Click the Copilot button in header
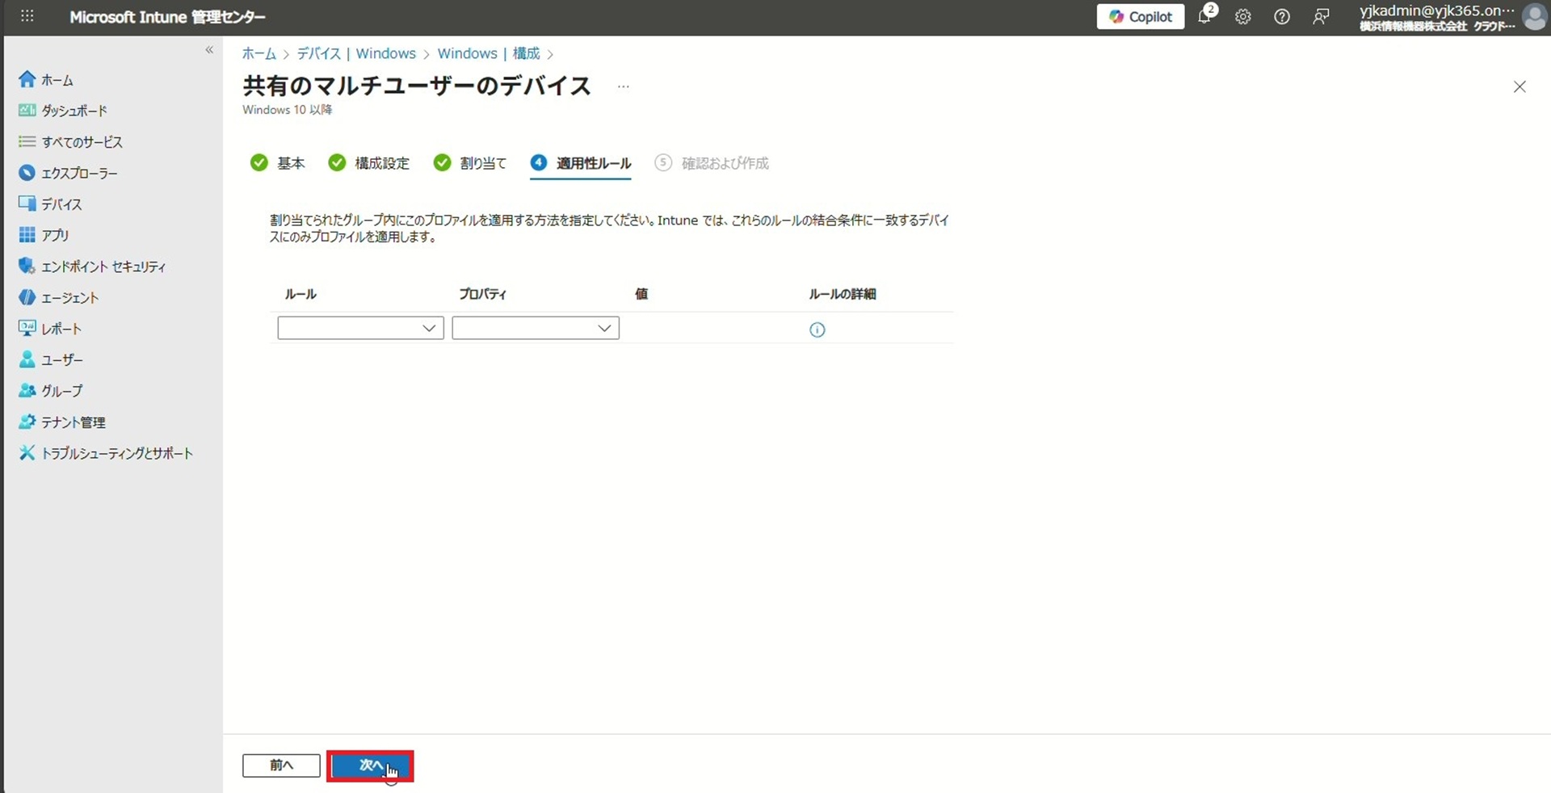The image size is (1551, 793). (x=1140, y=17)
